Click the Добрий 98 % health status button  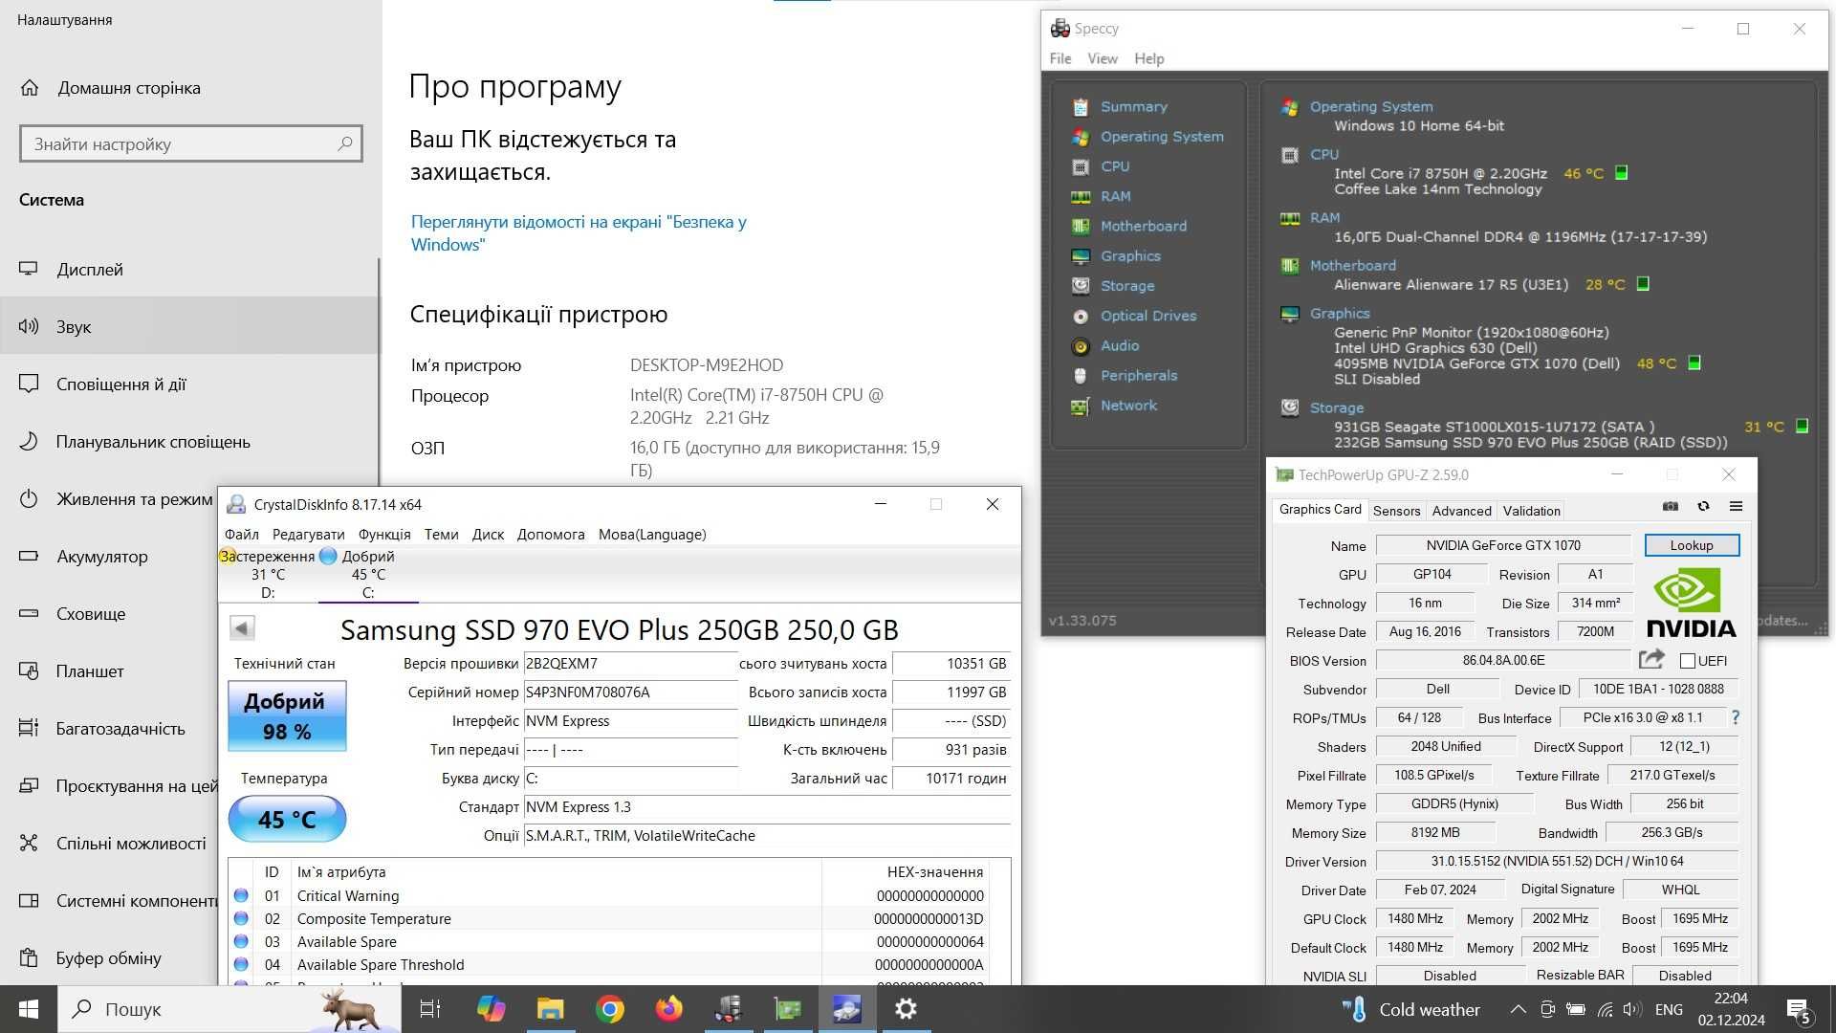coord(287,715)
